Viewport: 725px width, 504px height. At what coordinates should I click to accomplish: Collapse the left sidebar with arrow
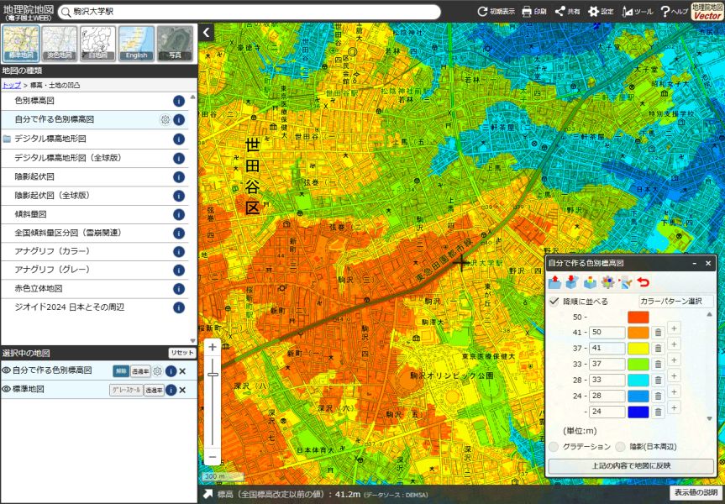(x=207, y=32)
